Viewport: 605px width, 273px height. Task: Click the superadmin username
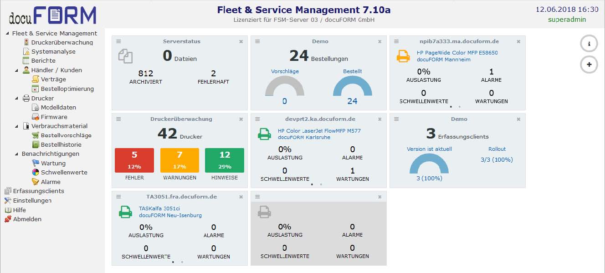click(567, 20)
